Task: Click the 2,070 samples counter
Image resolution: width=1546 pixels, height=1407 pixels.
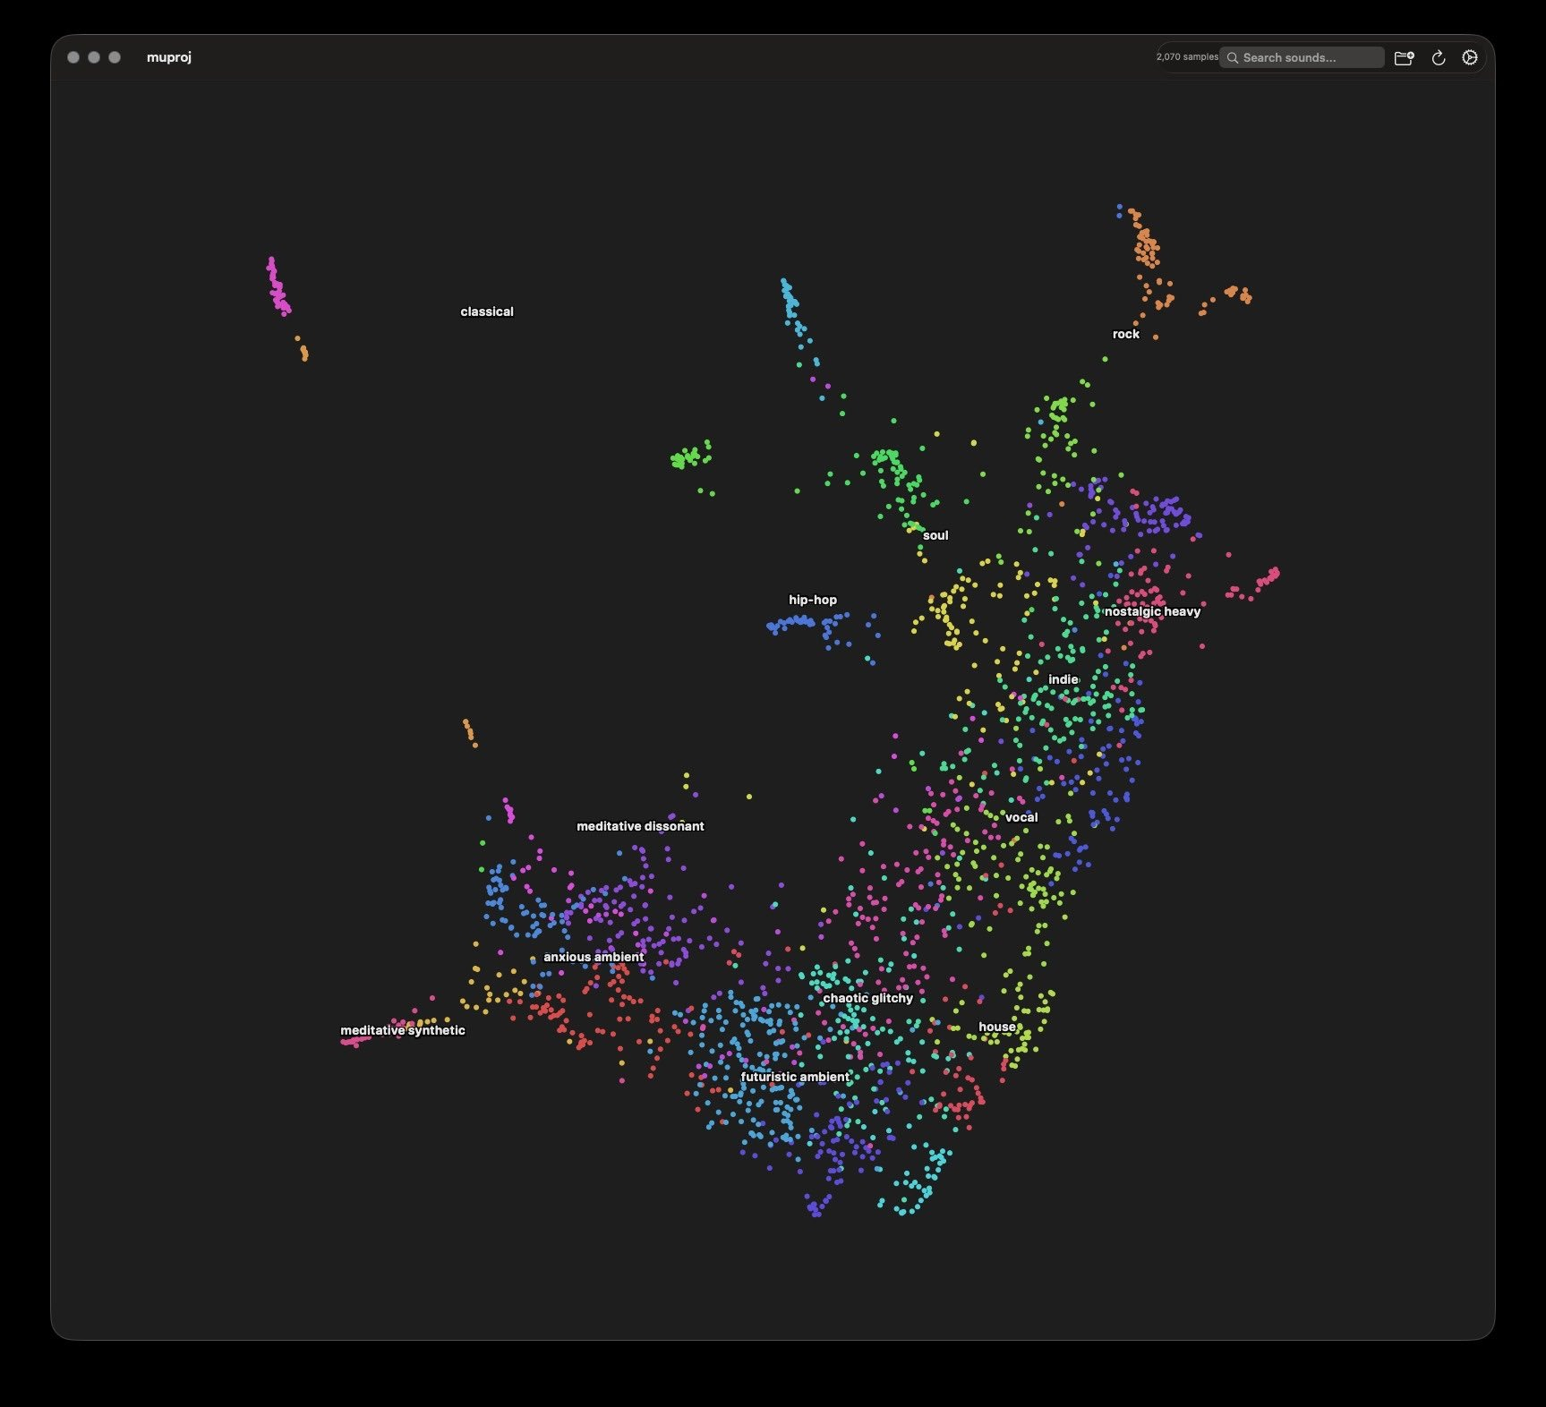Action: tap(1186, 57)
